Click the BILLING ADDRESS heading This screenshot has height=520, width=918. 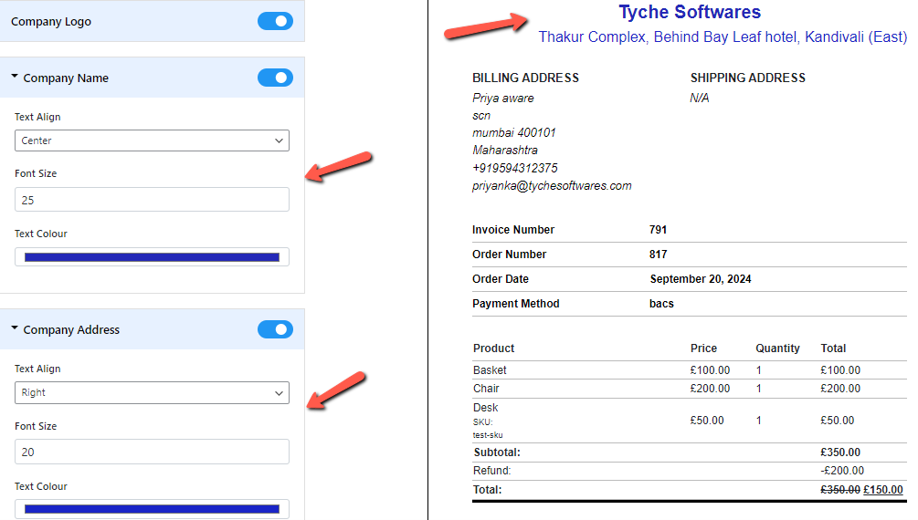click(x=525, y=78)
